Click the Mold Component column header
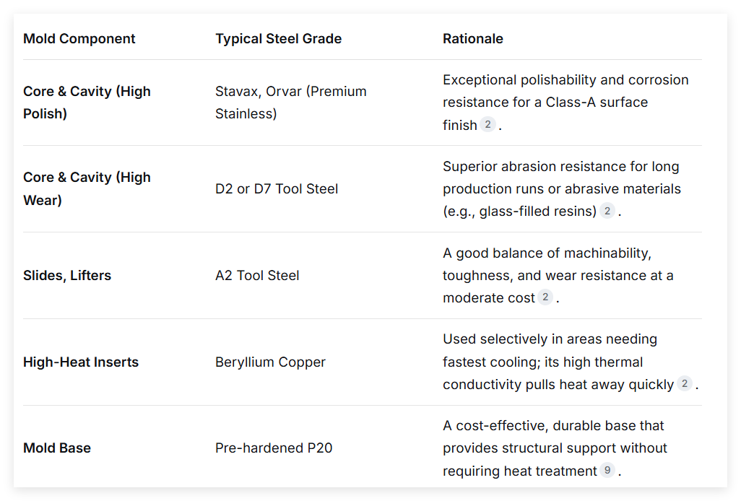Screen dimensions: 741x501 pos(79,39)
